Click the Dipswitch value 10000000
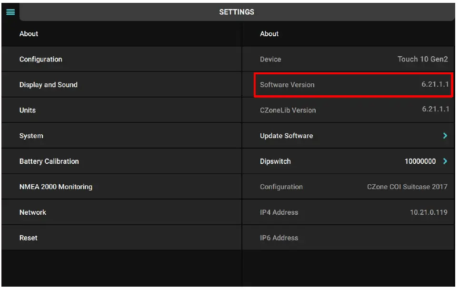The width and height of the screenshot is (459, 290). coord(420,161)
